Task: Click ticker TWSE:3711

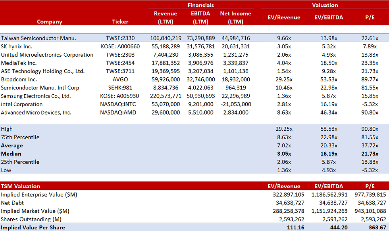Action: (120, 71)
